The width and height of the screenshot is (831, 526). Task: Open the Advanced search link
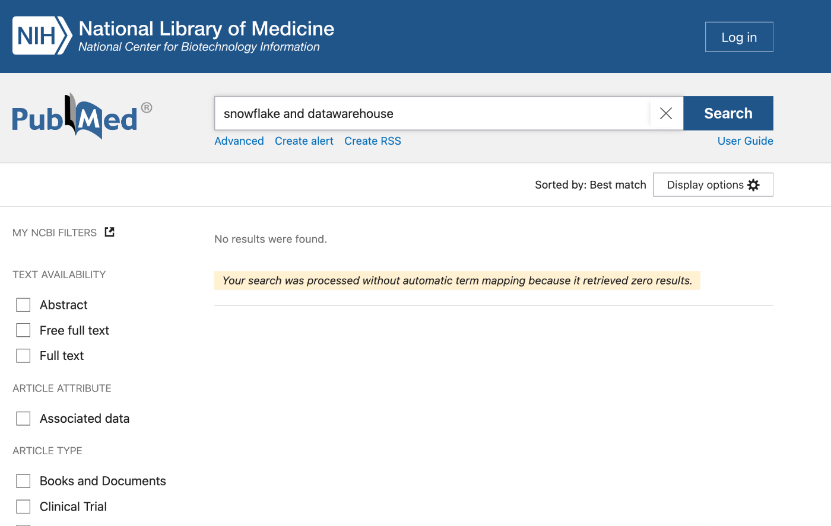(x=239, y=141)
